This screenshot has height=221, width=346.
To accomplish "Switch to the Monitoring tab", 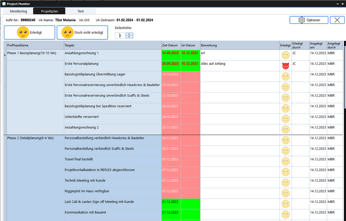I will coord(19,11).
